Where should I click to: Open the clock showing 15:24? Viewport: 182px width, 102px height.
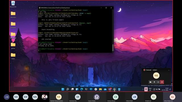click(165, 89)
